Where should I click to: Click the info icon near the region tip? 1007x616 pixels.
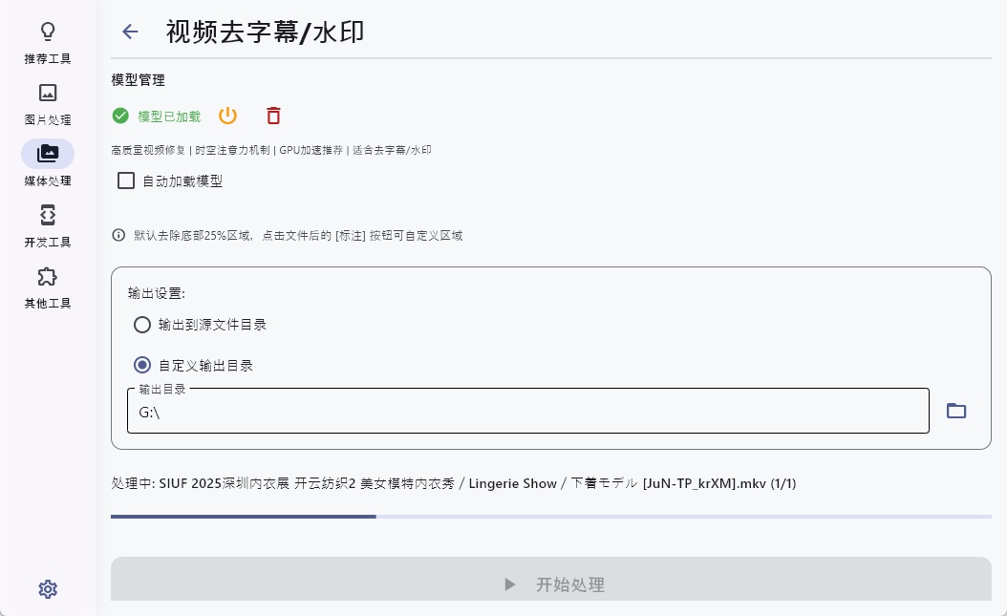pos(118,235)
